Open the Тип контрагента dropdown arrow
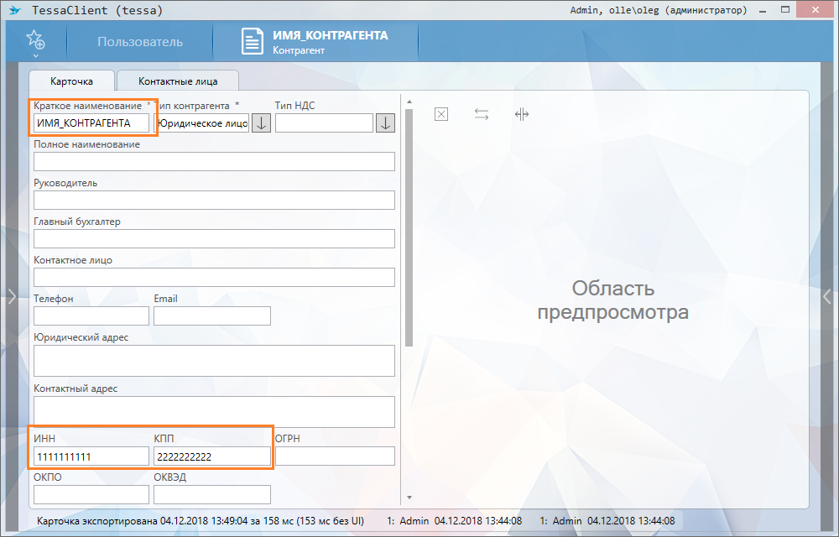Image resolution: width=839 pixels, height=537 pixels. (261, 123)
